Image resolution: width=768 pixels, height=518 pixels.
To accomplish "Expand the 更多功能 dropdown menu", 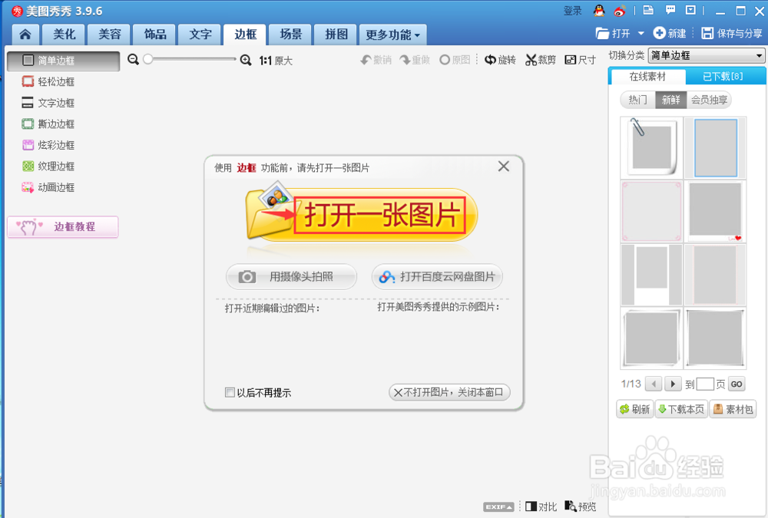I will point(392,35).
